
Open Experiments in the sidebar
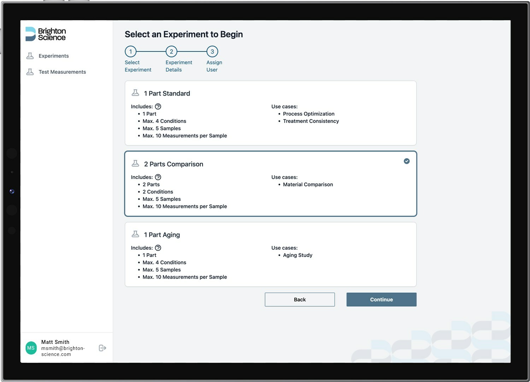(x=54, y=56)
